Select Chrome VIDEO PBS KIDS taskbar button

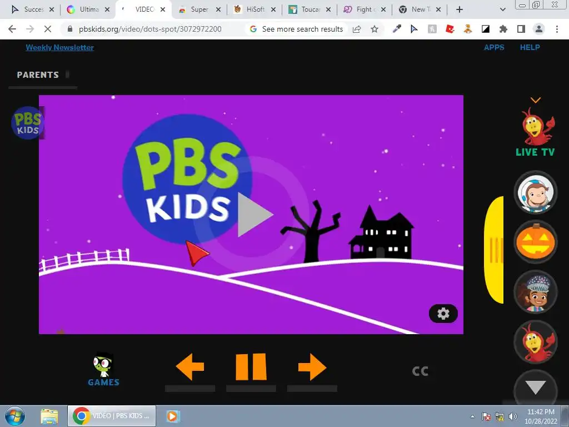tap(112, 416)
